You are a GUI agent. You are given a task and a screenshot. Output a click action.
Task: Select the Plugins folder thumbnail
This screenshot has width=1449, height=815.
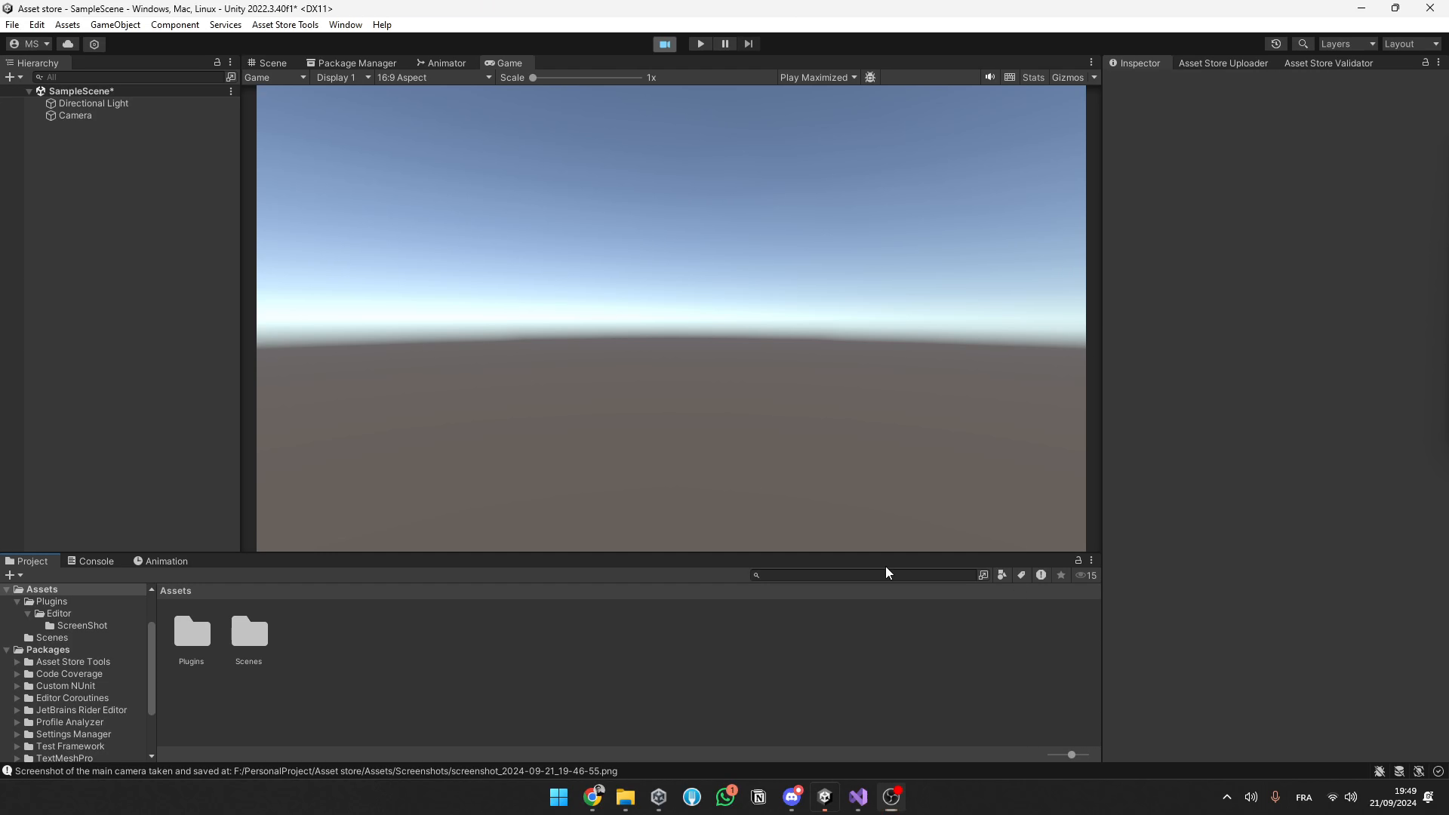192,639
